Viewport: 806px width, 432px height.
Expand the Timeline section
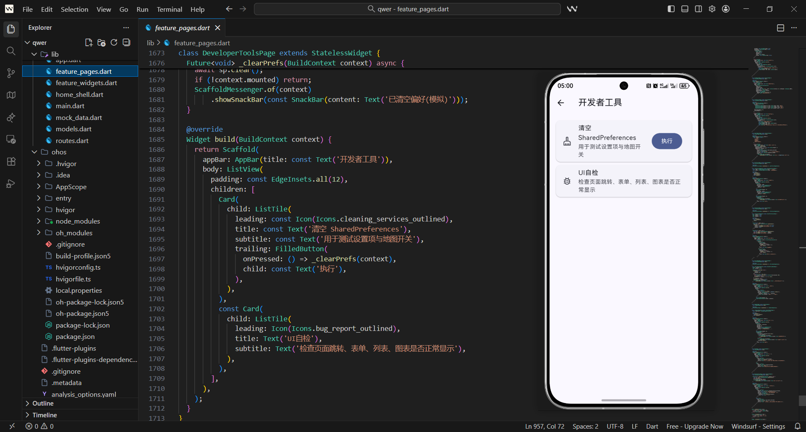80,415
